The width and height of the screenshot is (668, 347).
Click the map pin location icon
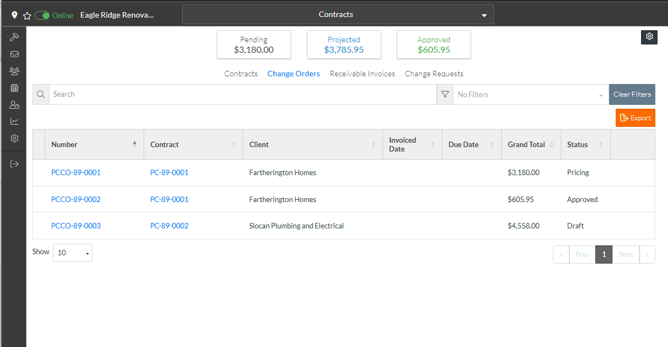14,15
